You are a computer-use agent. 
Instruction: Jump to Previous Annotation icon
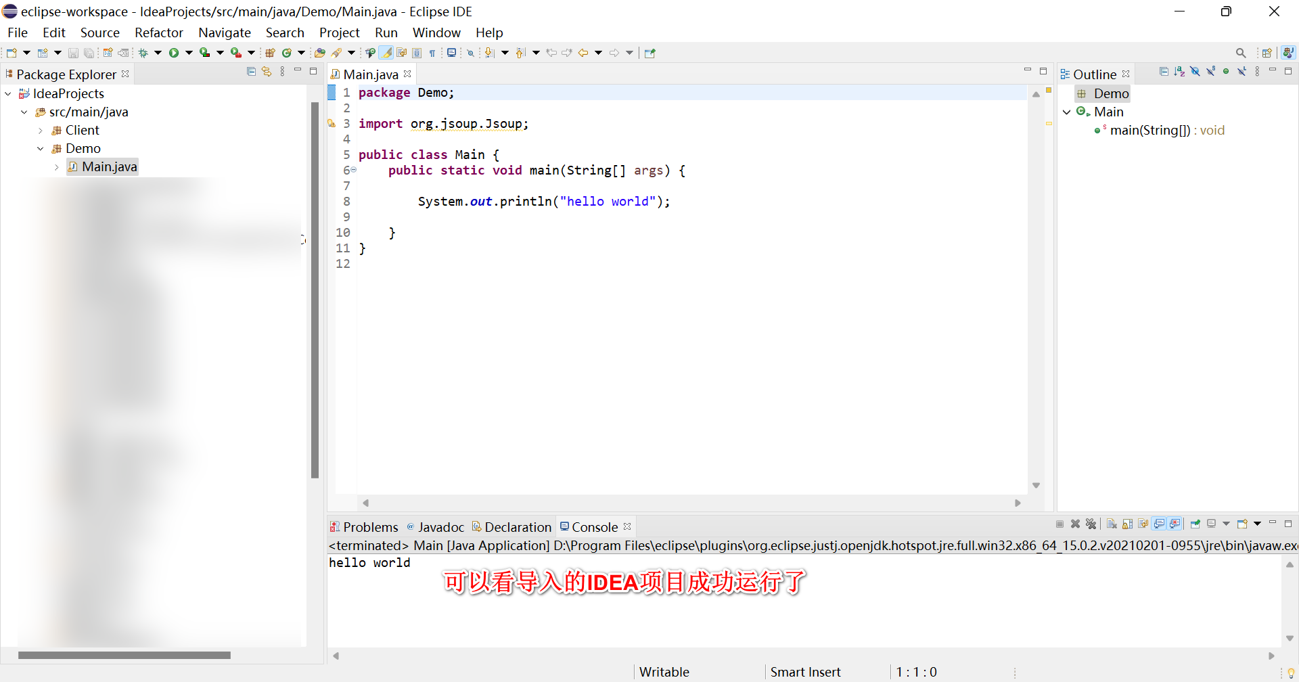pyautogui.click(x=520, y=53)
